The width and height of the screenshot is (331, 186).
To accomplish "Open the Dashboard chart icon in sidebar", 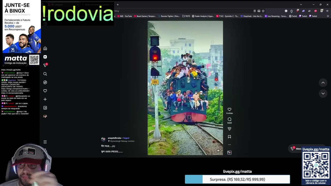I will (x=45, y=108).
